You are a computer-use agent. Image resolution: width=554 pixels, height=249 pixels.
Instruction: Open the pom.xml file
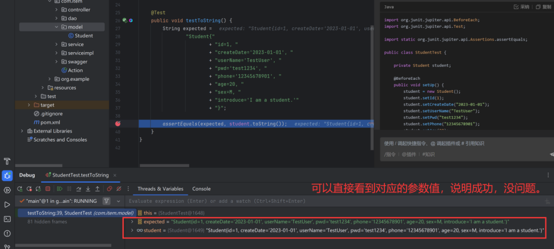pyautogui.click(x=46, y=122)
